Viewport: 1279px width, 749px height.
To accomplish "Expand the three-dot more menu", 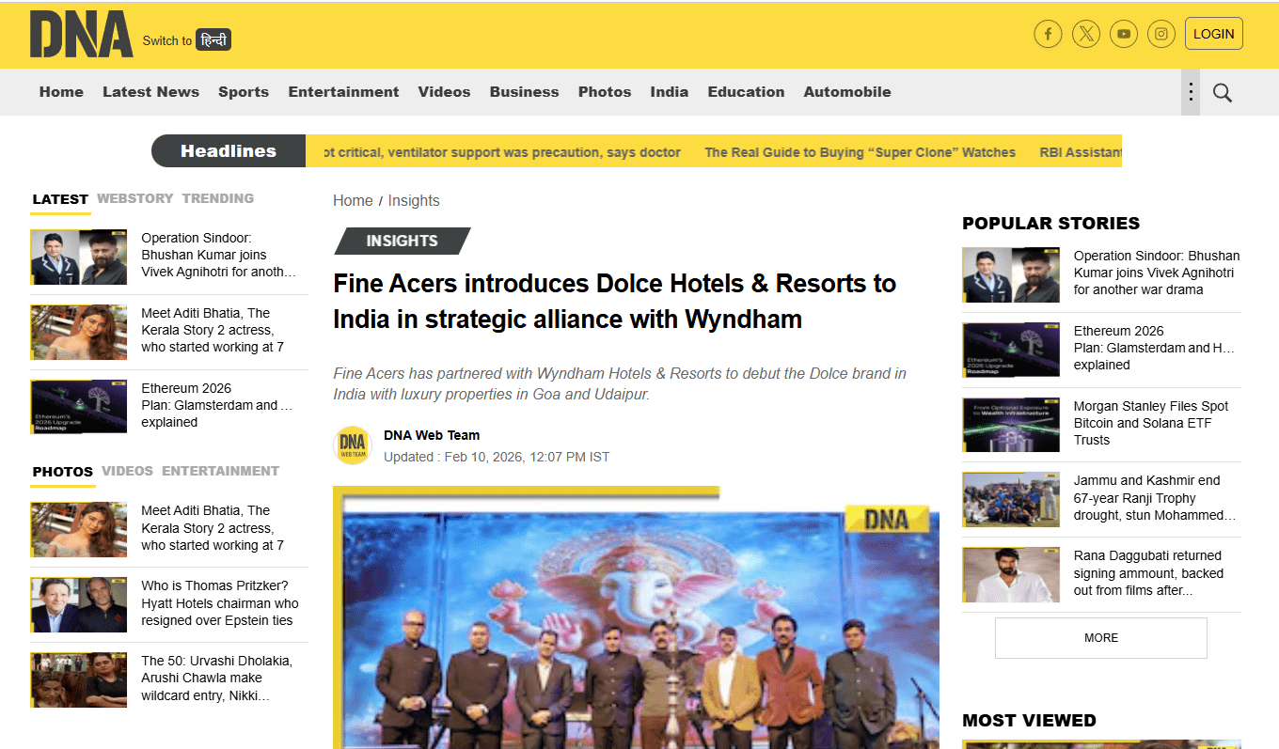I will (1191, 92).
